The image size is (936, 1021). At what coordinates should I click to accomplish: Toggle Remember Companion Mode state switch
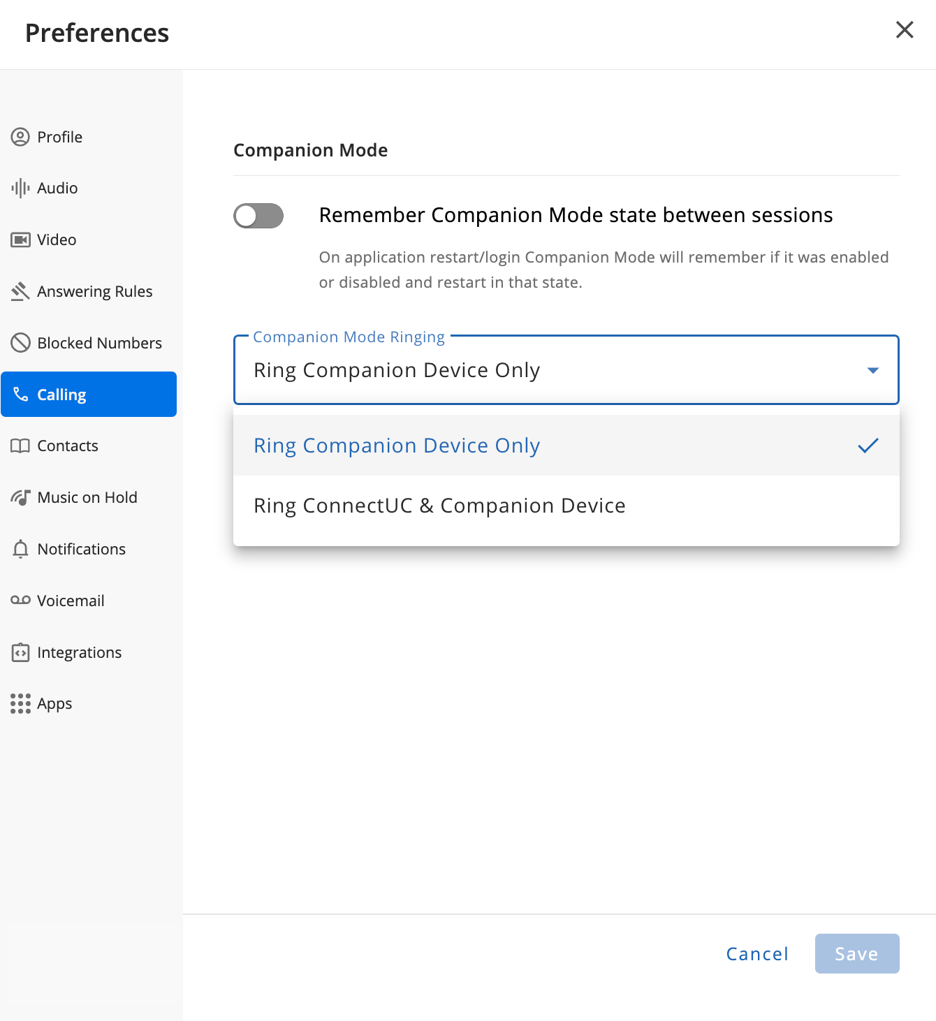pyautogui.click(x=258, y=216)
